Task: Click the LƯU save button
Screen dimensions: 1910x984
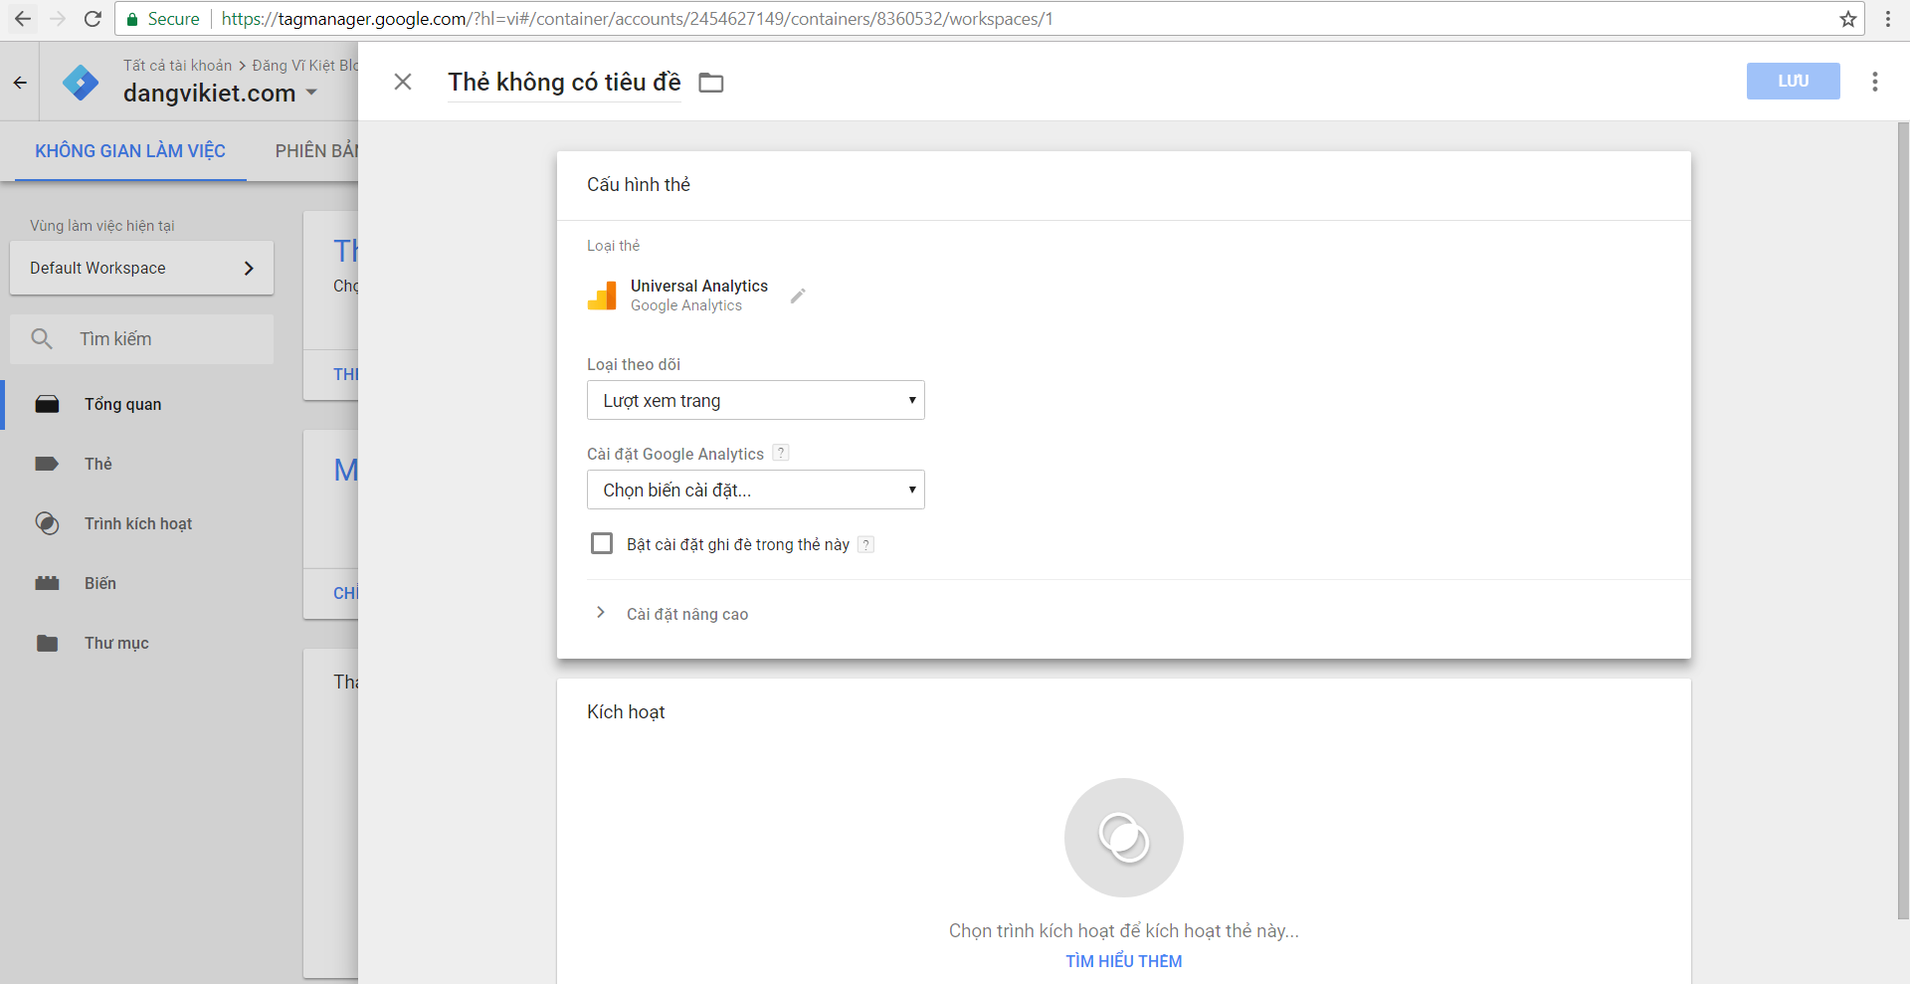Action: (x=1793, y=81)
